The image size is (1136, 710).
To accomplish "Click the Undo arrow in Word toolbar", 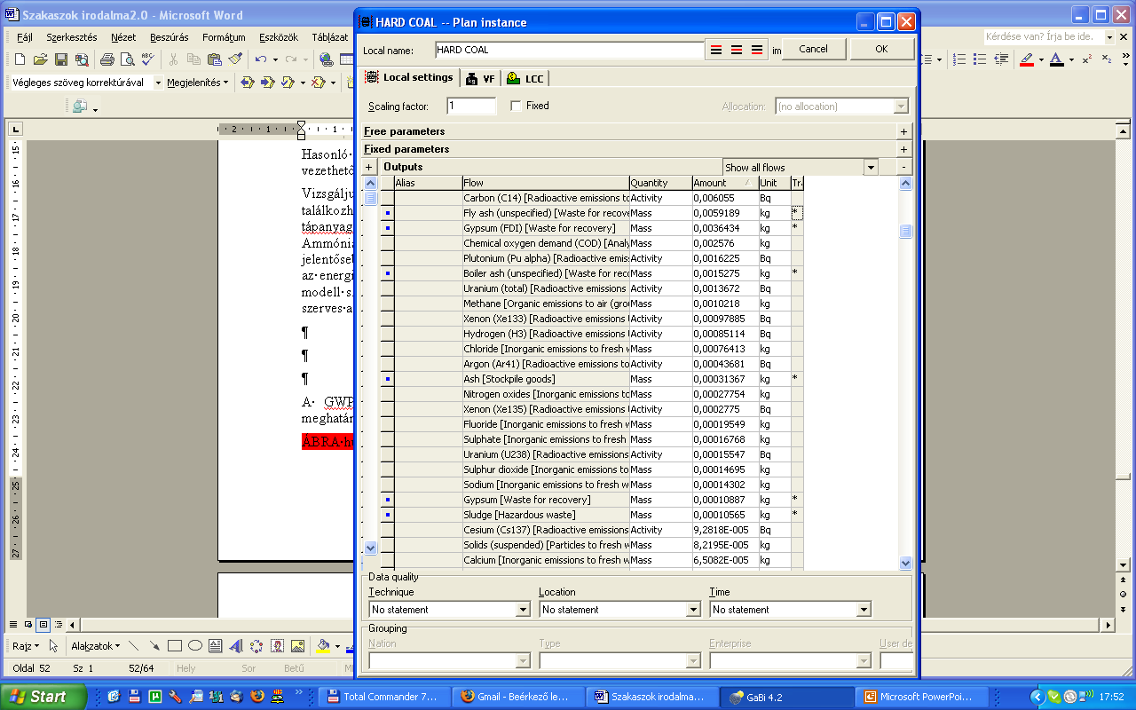I will (260, 59).
